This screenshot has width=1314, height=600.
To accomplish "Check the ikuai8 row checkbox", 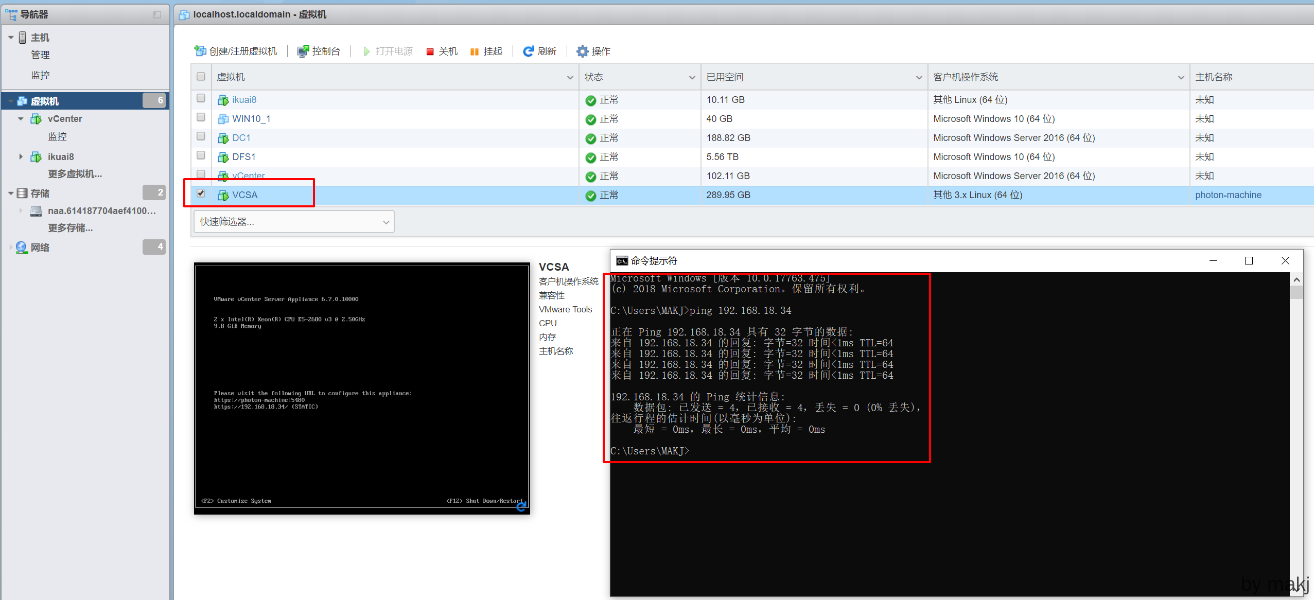I will [201, 98].
